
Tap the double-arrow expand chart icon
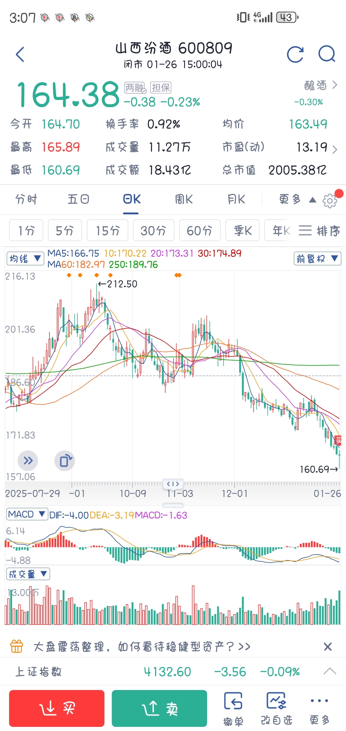[28, 461]
